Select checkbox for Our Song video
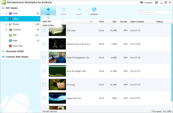The height and width of the screenshot is (113, 173). [44, 85]
